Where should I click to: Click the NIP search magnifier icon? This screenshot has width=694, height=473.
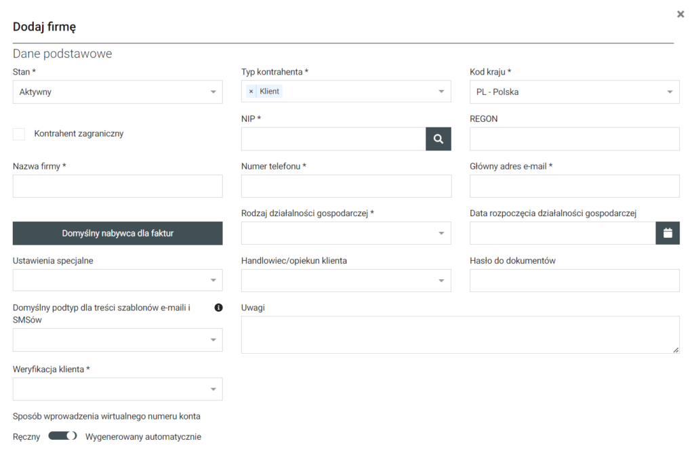point(438,139)
